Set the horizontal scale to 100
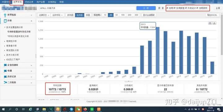223x112 pixels. click(123, 15)
